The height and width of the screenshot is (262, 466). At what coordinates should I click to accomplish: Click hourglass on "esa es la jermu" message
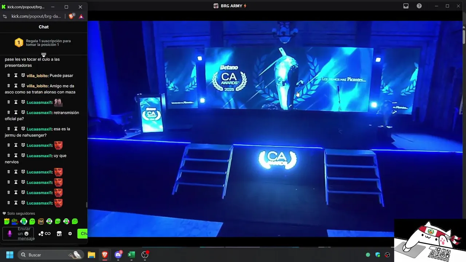[x=16, y=128]
